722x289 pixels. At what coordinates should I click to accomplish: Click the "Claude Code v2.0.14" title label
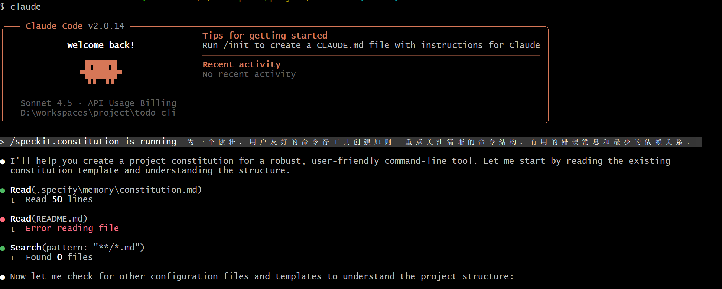tap(75, 26)
